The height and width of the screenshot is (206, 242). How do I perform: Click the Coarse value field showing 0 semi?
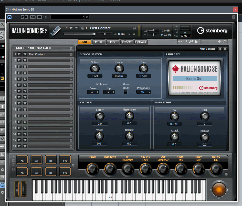119,76
